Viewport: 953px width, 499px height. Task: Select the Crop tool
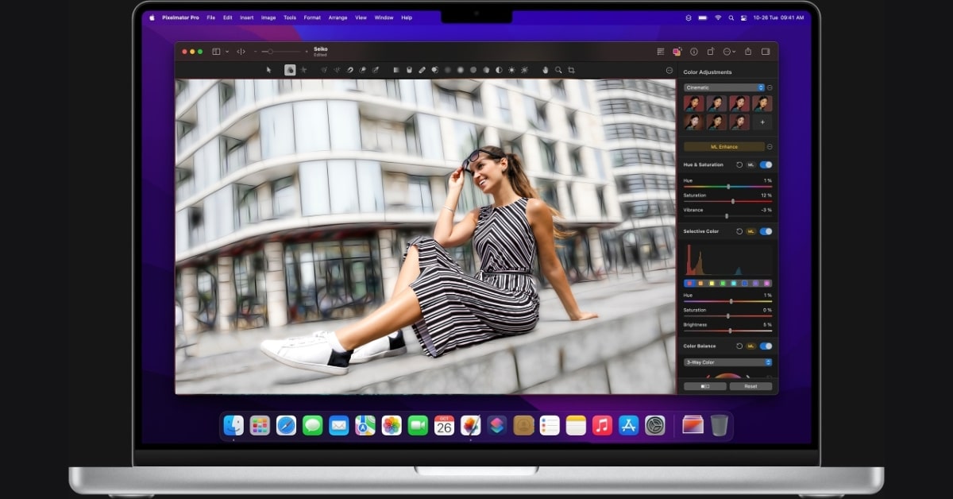[571, 70]
